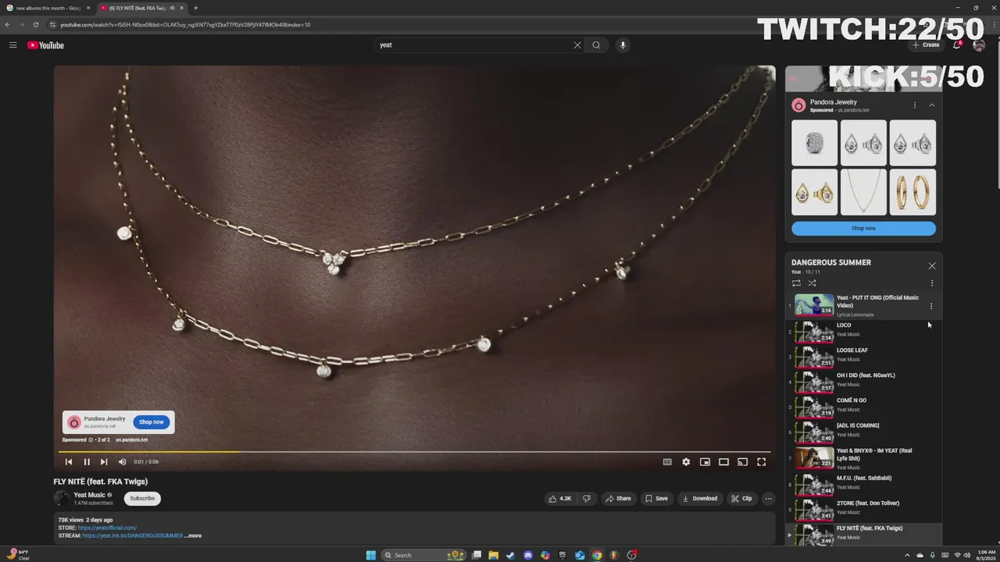Screen dimensions: 1000x562
Task: Share the FLY NITË video
Action: [619, 498]
